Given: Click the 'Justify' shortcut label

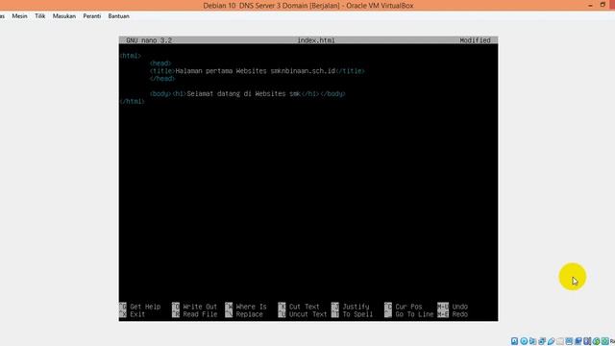Looking at the screenshot, I should tap(356, 307).
